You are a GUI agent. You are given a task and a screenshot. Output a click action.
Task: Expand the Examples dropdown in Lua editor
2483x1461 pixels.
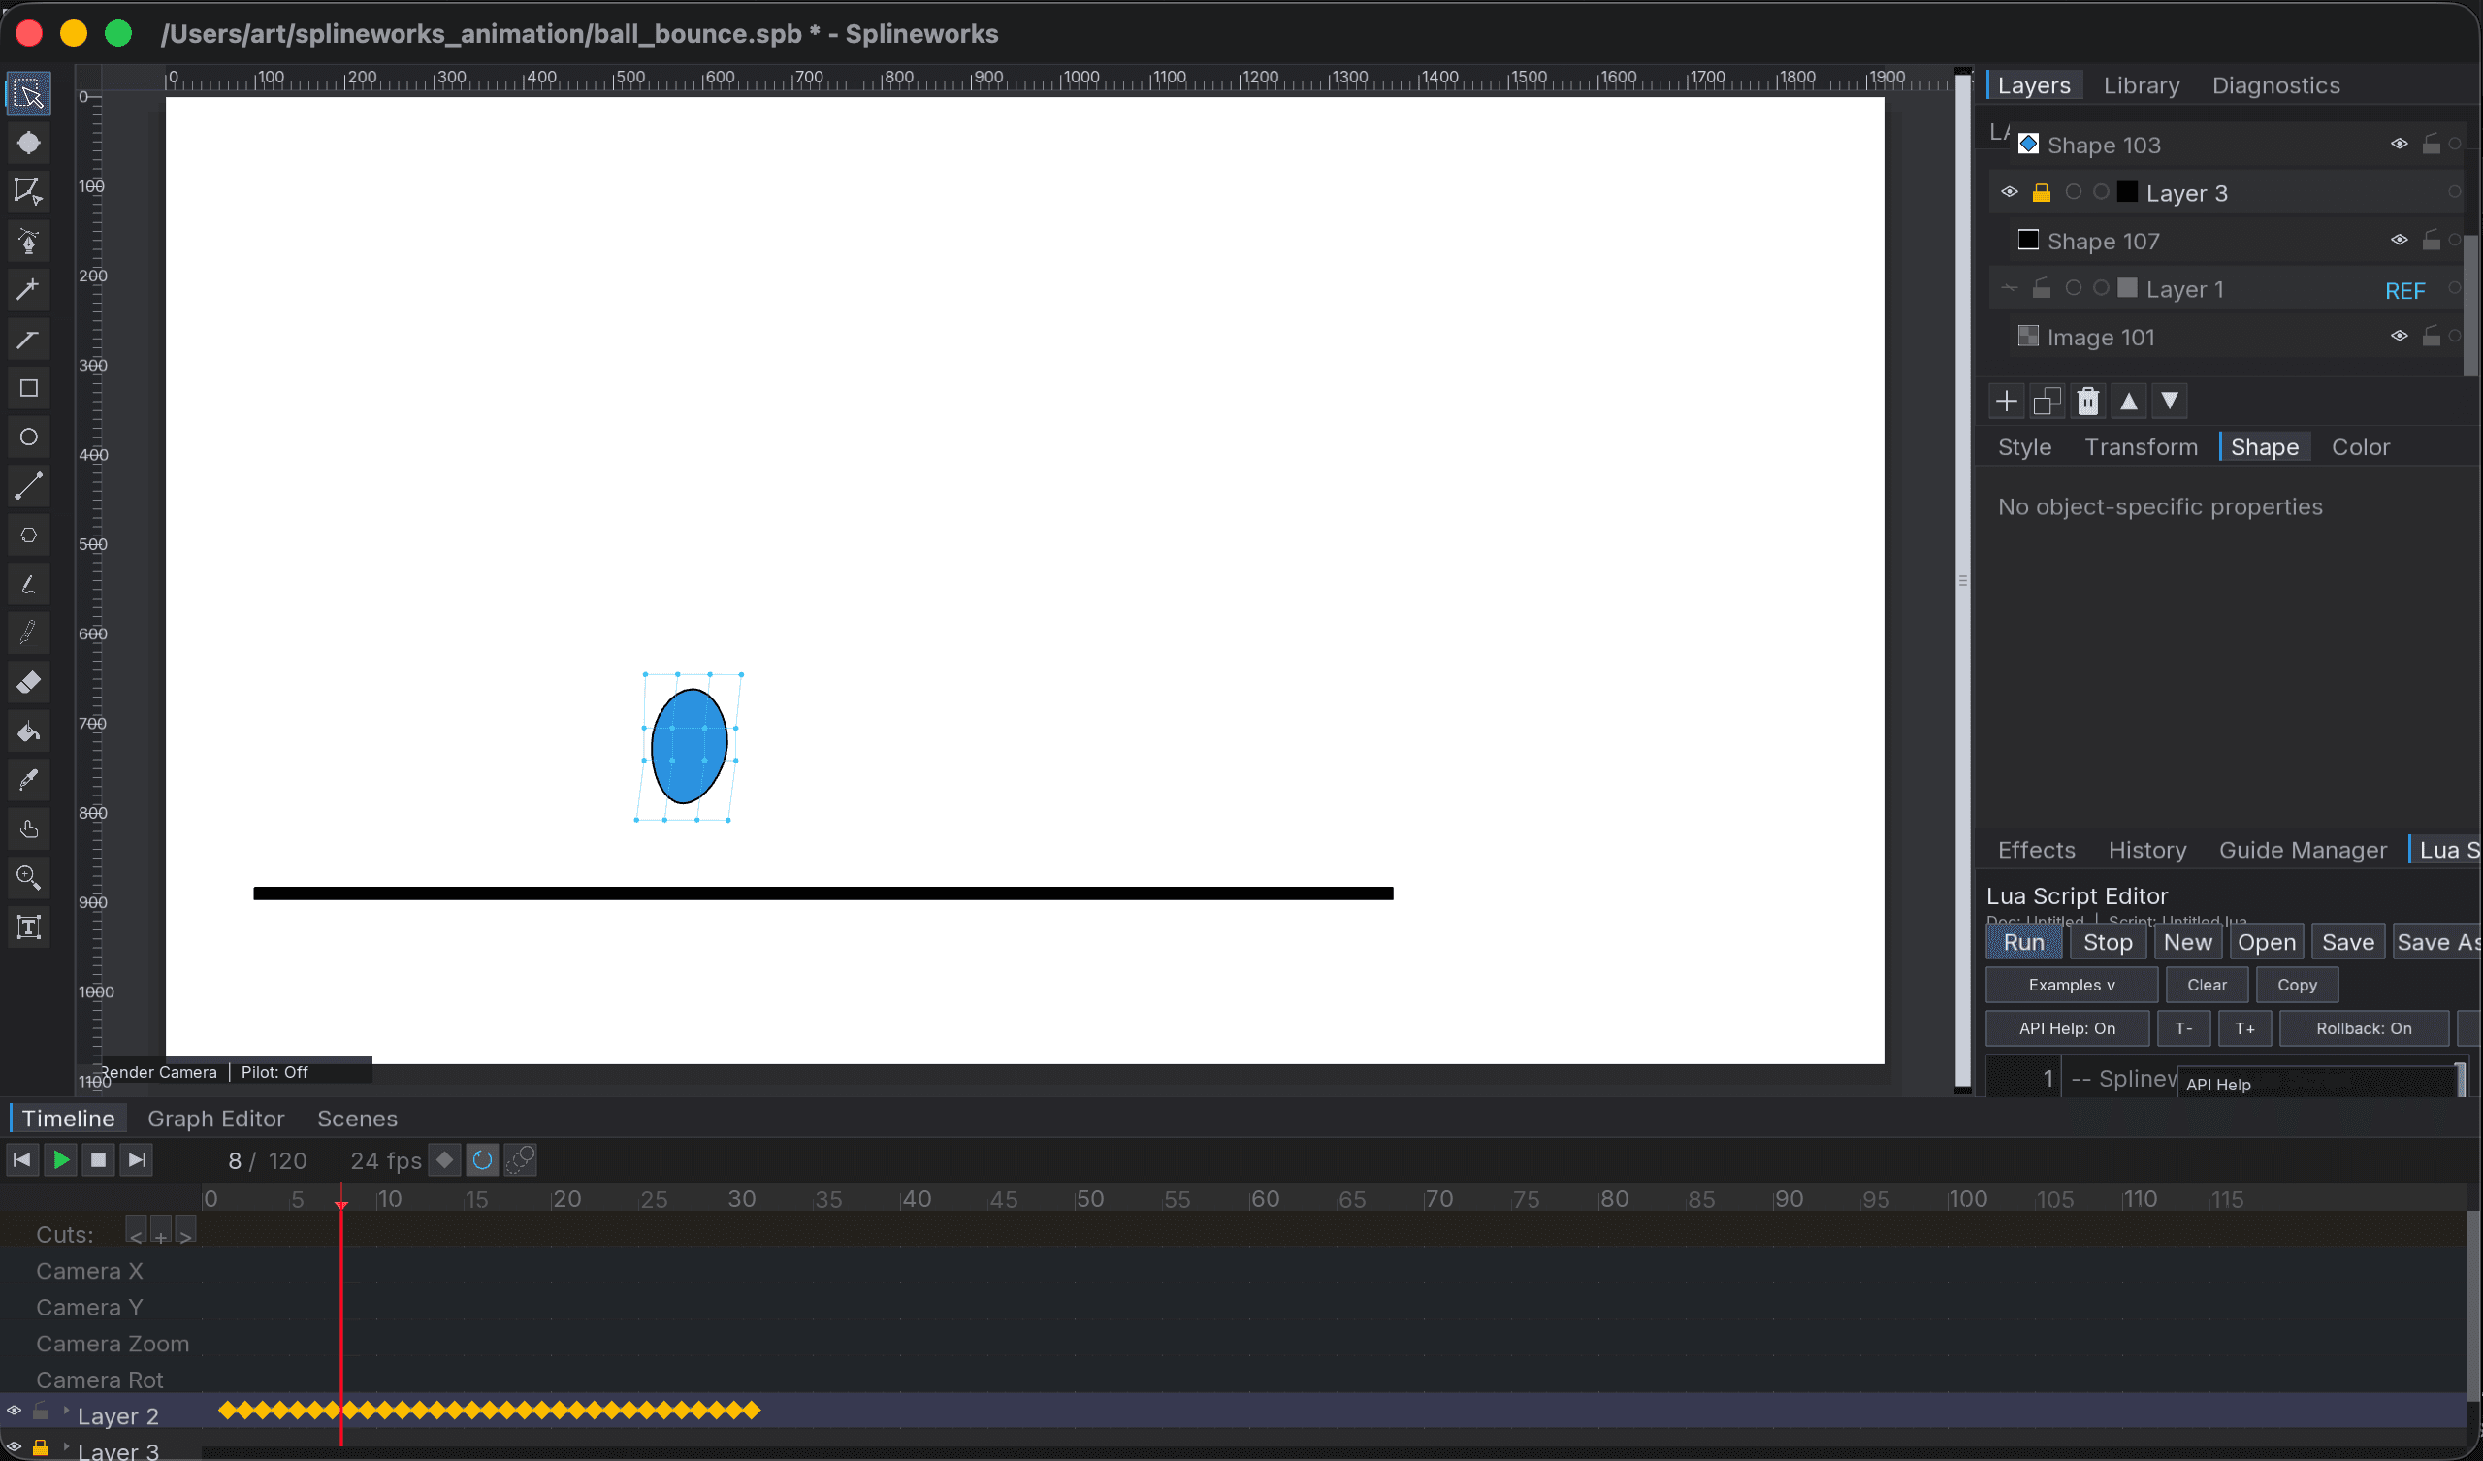[2071, 984]
